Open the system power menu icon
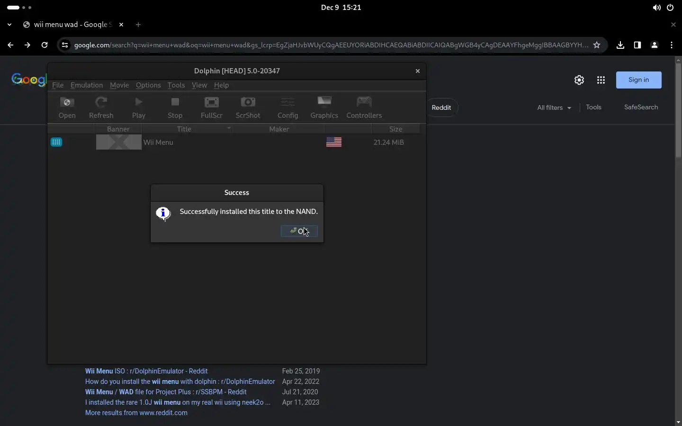Viewport: 682px width, 426px height. (670, 8)
